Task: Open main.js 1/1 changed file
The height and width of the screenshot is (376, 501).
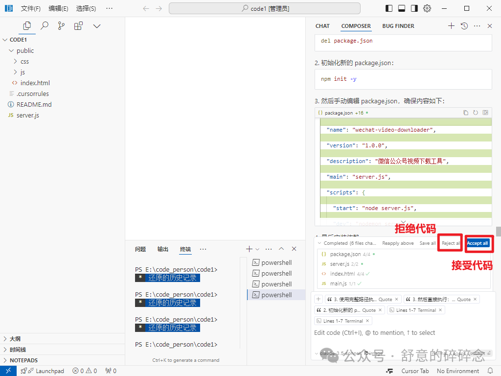Action: (x=404, y=283)
